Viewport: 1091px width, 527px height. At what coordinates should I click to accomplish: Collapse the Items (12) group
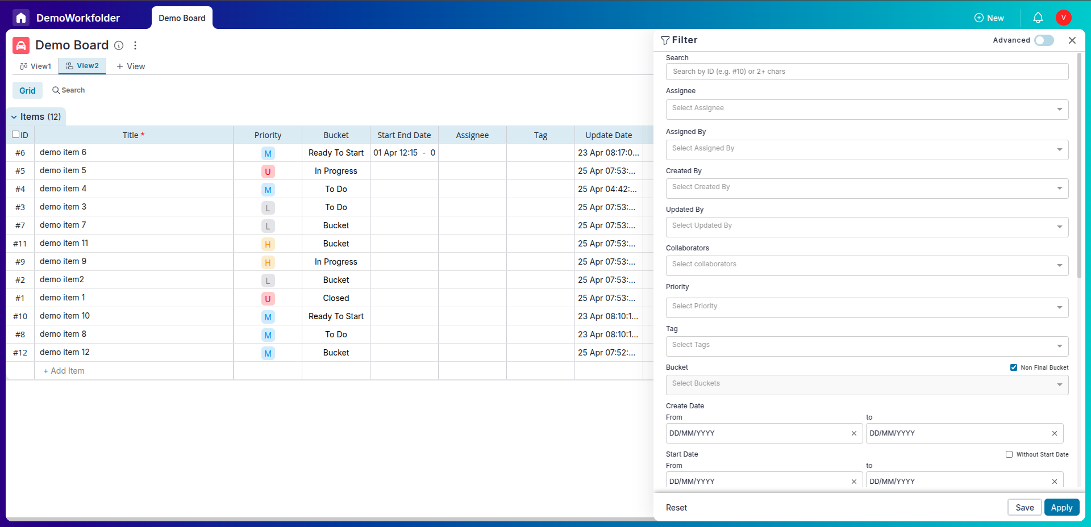click(14, 117)
